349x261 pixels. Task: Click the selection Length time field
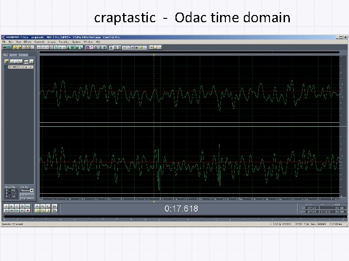[x=340, y=208]
